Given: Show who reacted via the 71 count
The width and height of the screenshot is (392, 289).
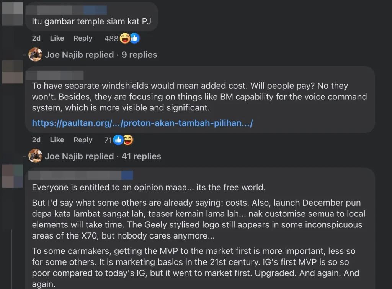Looking at the screenshot, I should (x=108, y=140).
